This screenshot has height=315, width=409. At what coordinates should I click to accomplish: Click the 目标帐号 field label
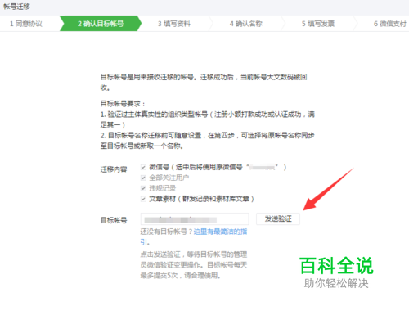(114, 220)
